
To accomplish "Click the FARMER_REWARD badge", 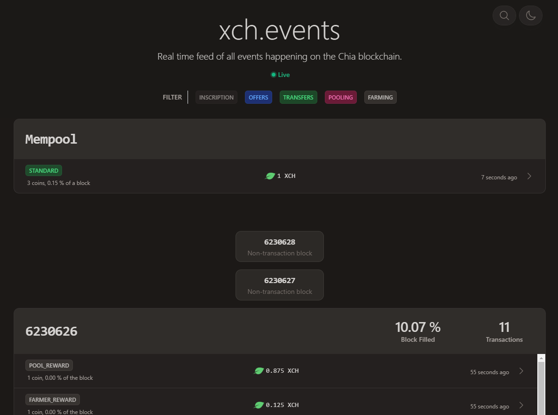I will 53,400.
